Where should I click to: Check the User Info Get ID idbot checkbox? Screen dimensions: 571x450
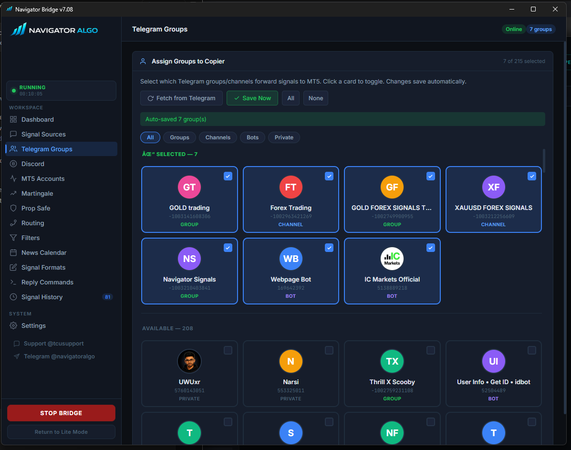pos(532,350)
